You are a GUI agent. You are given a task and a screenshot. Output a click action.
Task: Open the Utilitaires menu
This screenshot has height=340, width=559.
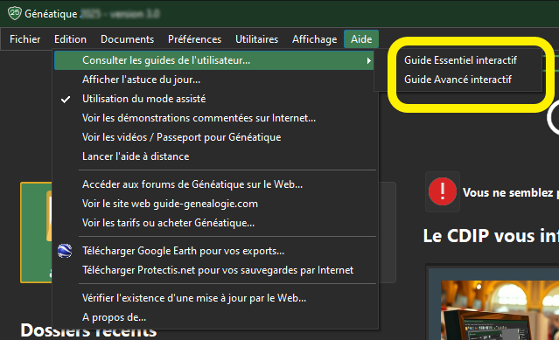tap(256, 39)
